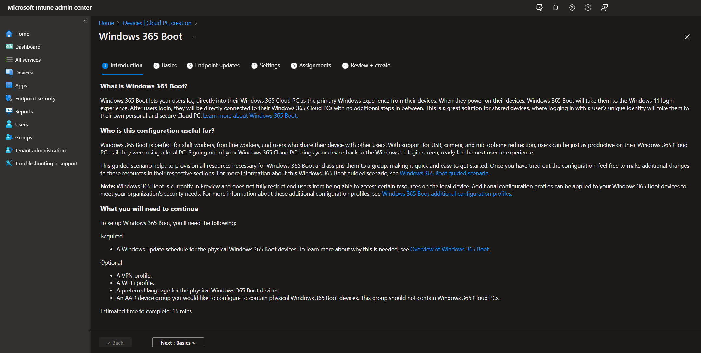Open additional configuration profiles link
Image resolution: width=701 pixels, height=353 pixels.
447,194
